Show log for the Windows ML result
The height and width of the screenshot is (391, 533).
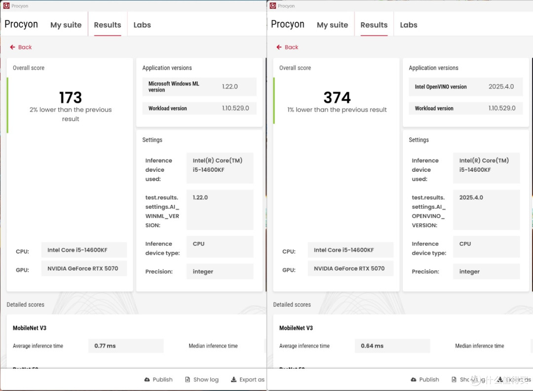[202, 380]
